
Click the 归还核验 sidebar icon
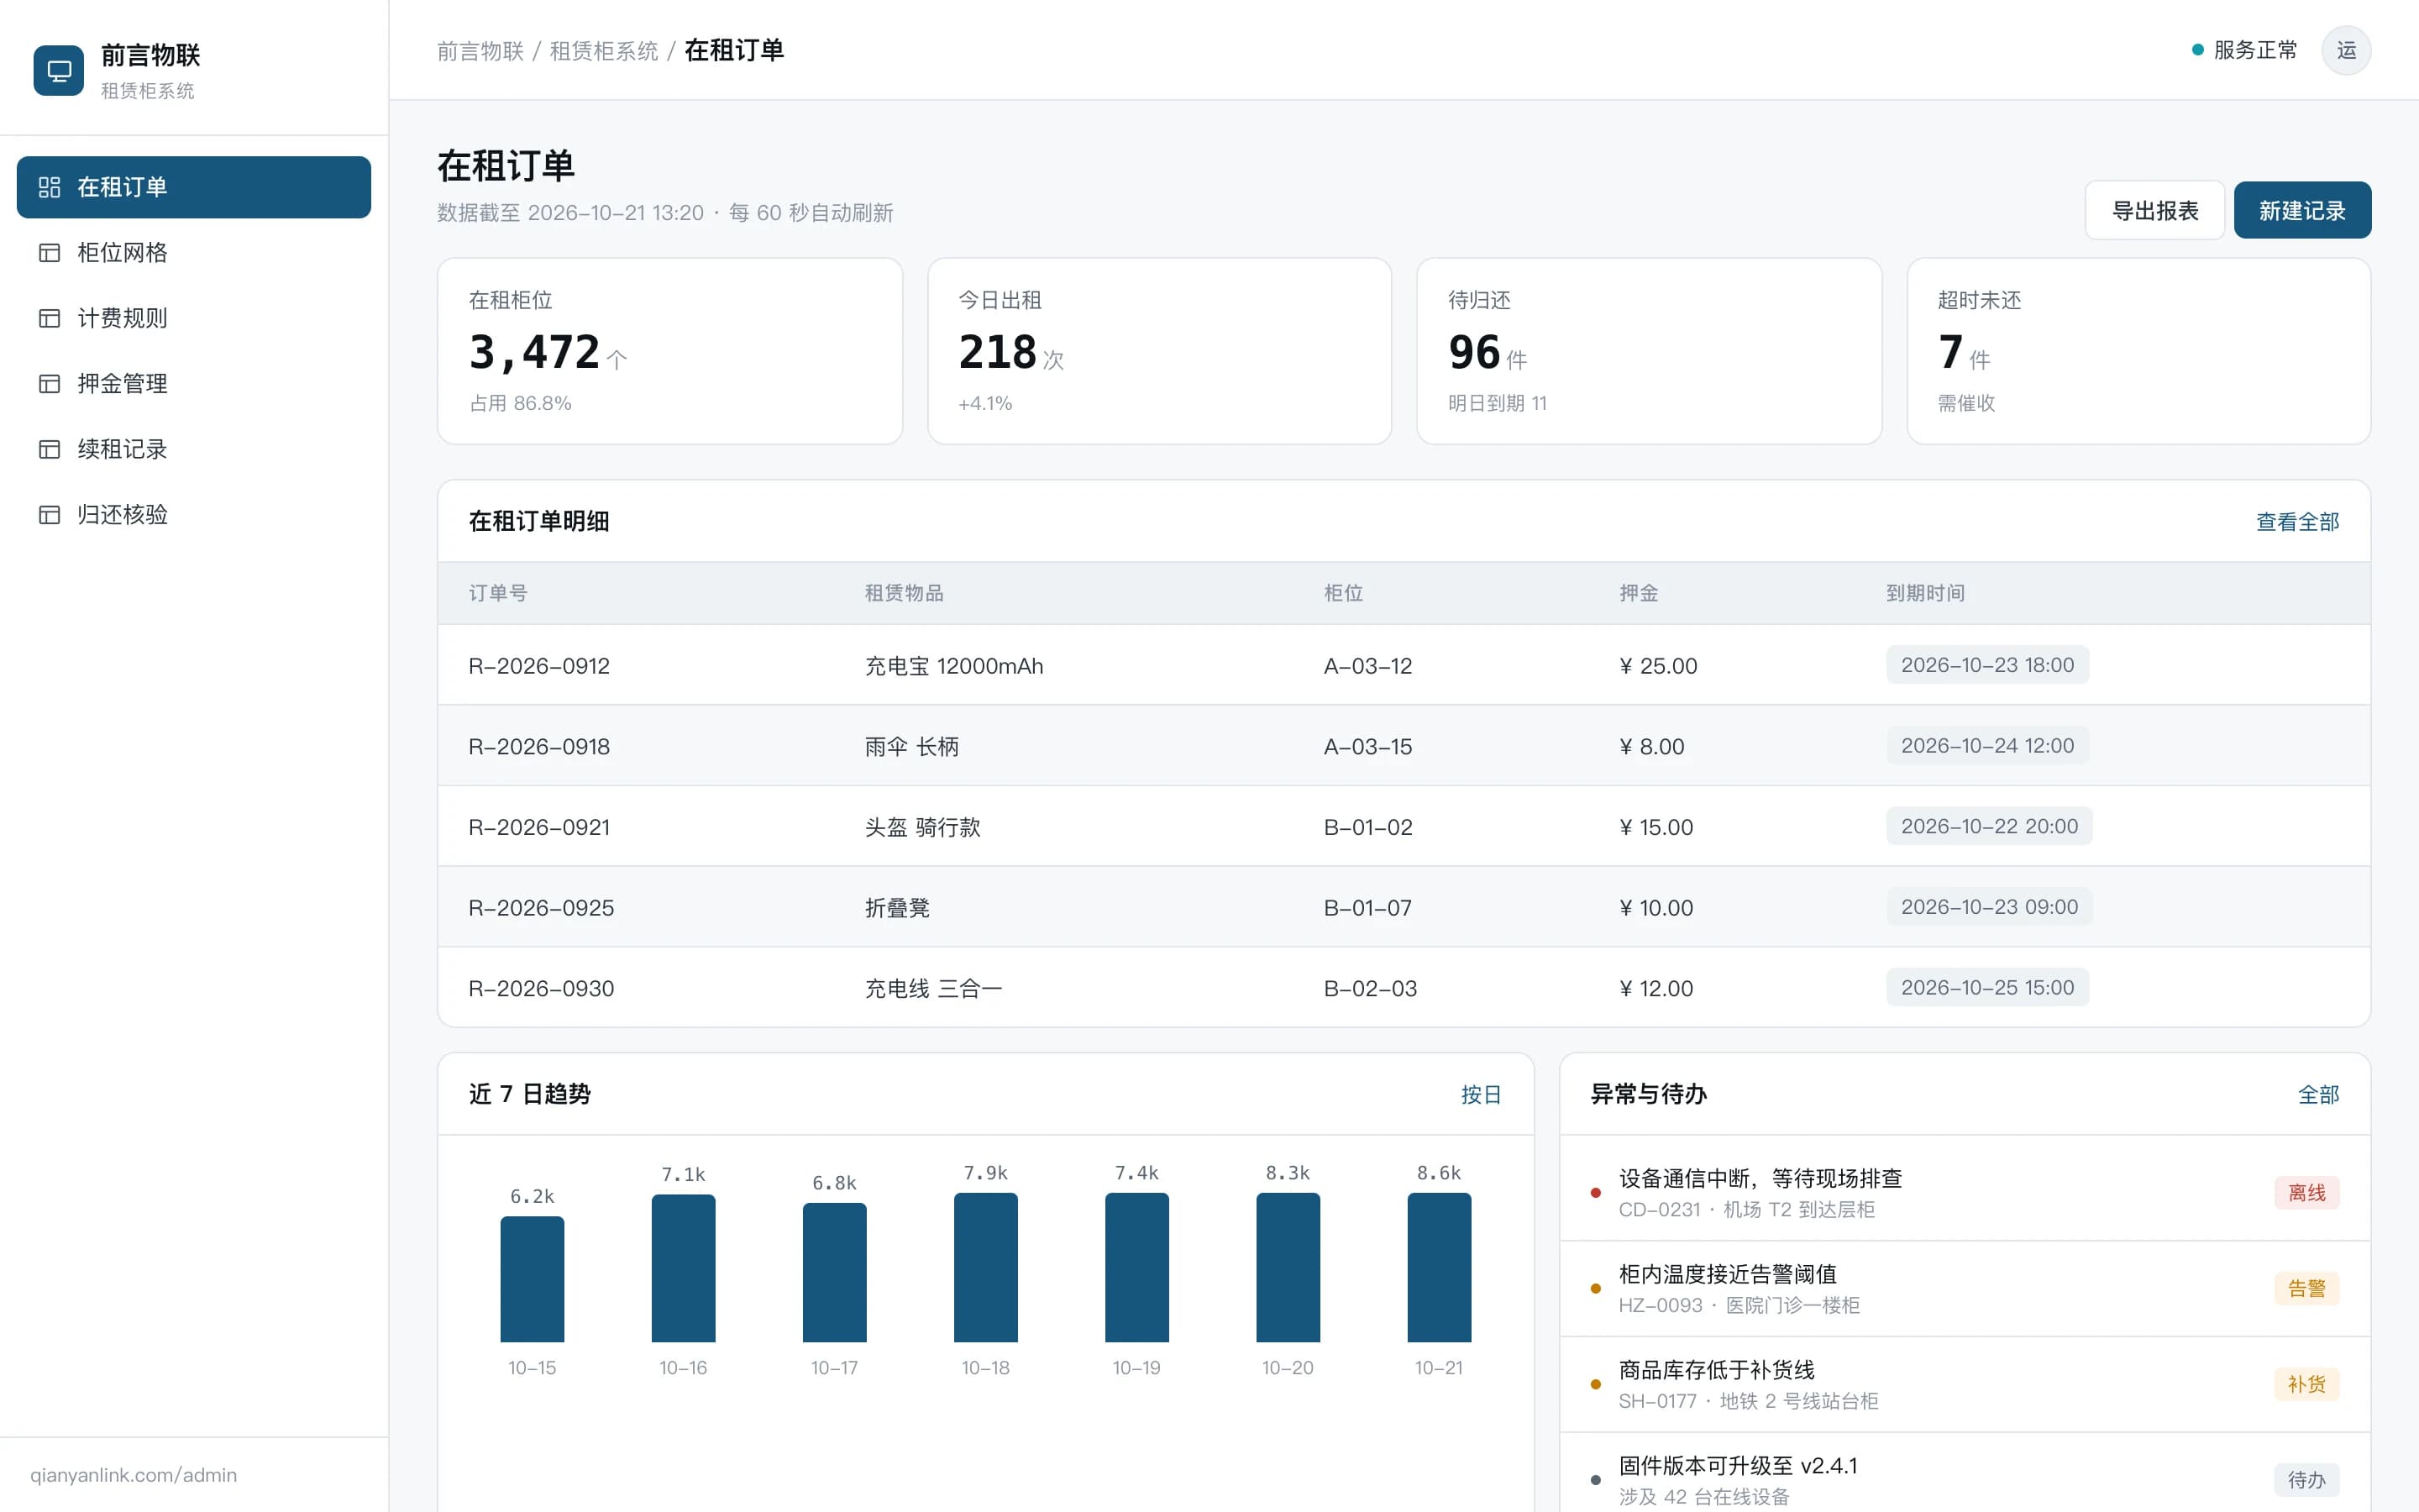tap(49, 515)
